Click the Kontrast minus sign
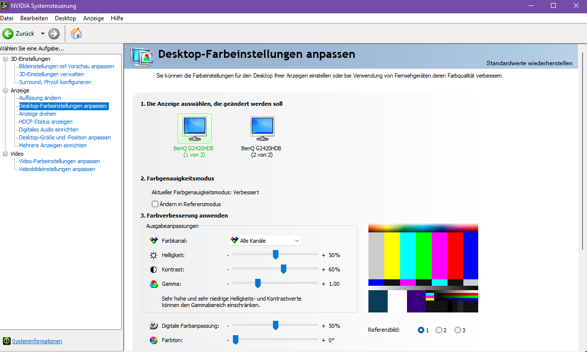The height and width of the screenshot is (352, 587). pos(227,269)
